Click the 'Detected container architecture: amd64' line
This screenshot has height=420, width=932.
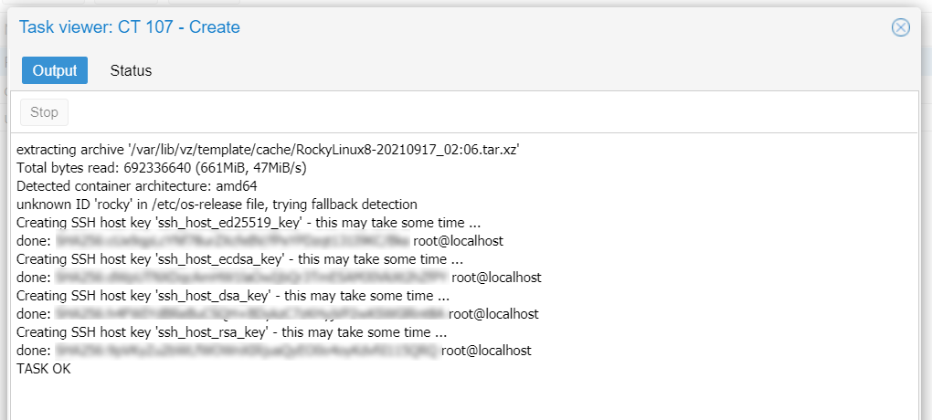click(137, 186)
